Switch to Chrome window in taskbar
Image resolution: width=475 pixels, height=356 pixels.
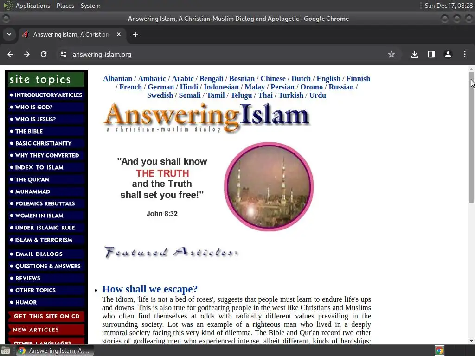55,350
